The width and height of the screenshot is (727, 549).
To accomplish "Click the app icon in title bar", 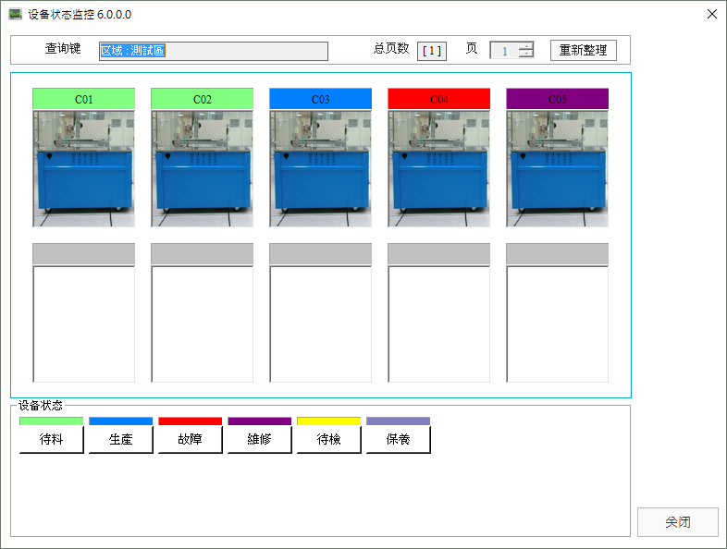I will [x=16, y=14].
